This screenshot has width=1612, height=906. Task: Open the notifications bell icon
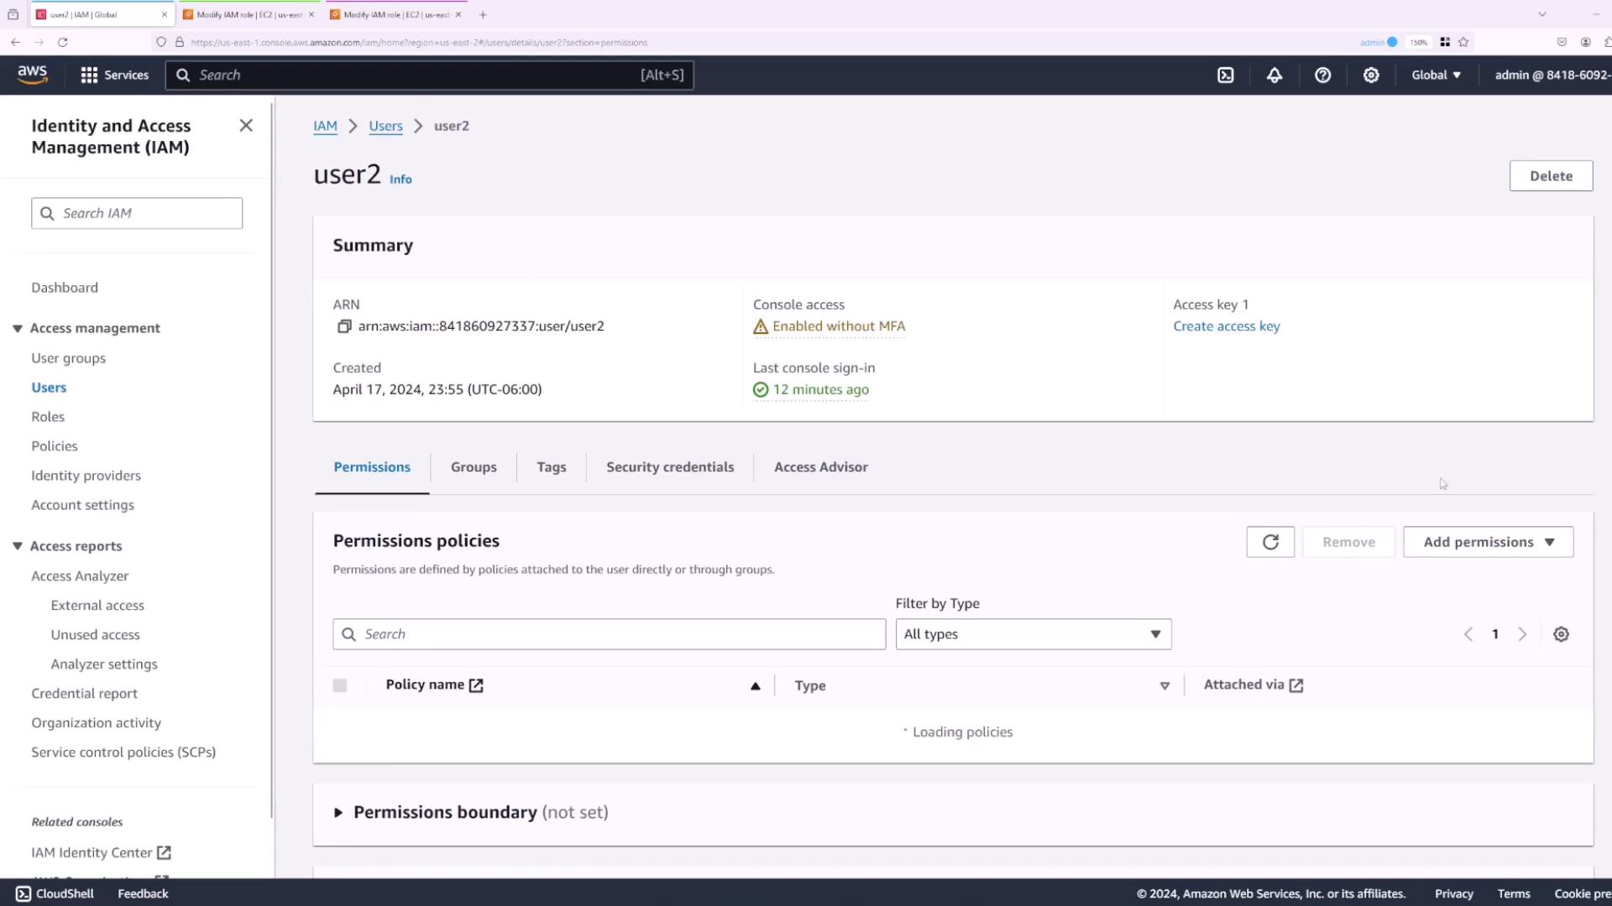[x=1274, y=75]
